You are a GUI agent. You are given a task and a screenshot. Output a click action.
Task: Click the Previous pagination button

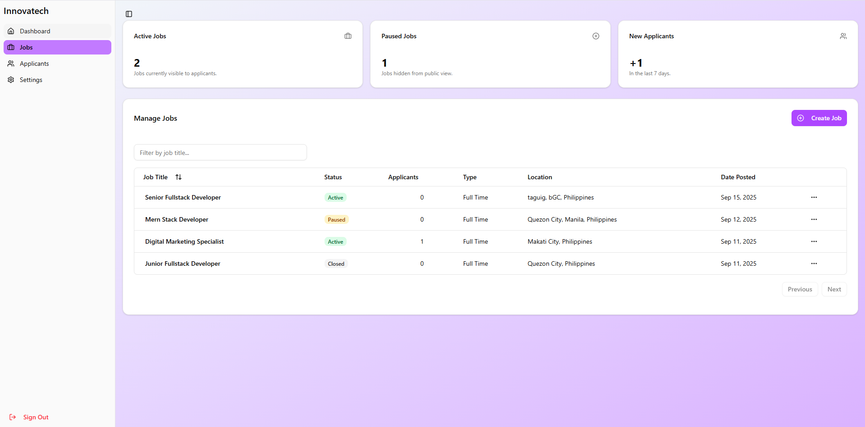(x=800, y=289)
